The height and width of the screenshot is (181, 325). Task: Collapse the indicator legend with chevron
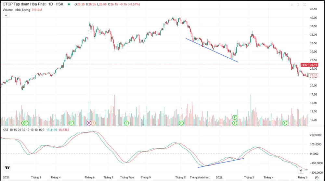tap(4, 15)
